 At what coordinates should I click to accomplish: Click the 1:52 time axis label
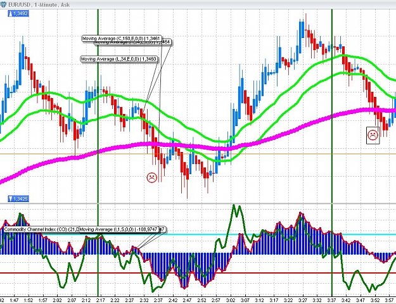[29, 300]
